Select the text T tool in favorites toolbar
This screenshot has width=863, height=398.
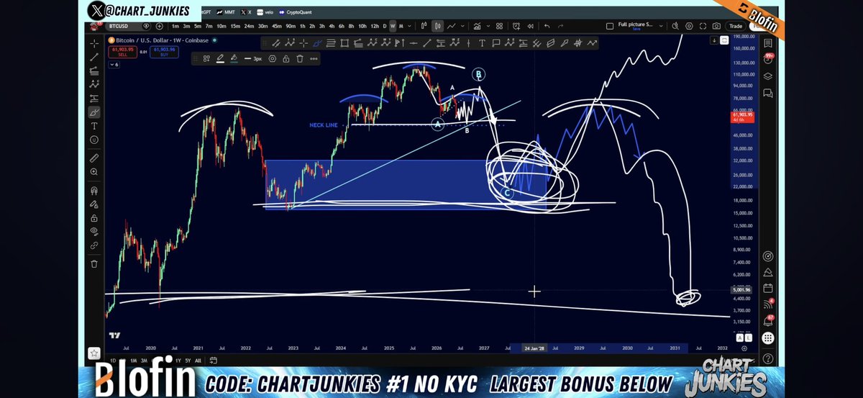point(482,43)
